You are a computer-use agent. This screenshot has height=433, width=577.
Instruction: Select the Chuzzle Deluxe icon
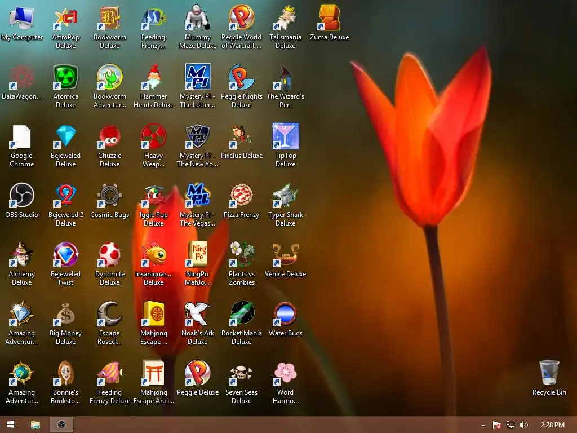(110, 136)
